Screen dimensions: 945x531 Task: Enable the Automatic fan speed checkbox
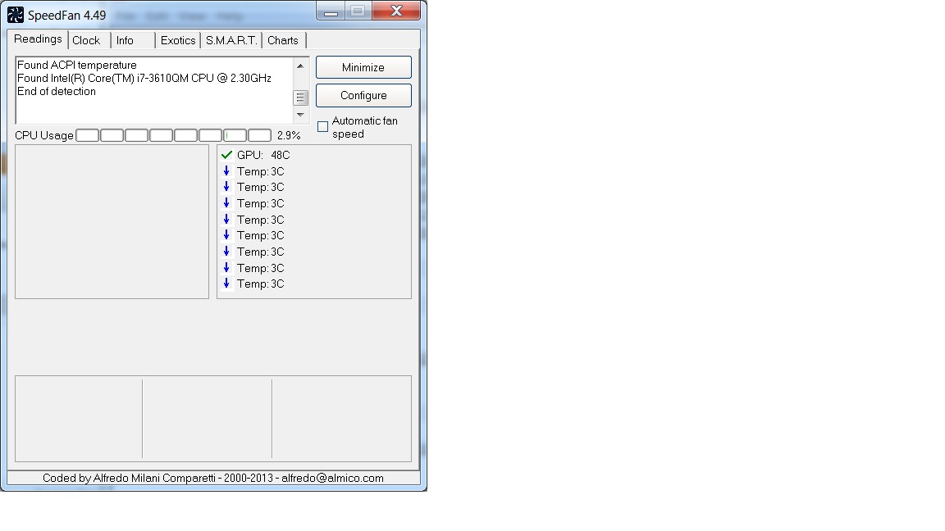[323, 126]
